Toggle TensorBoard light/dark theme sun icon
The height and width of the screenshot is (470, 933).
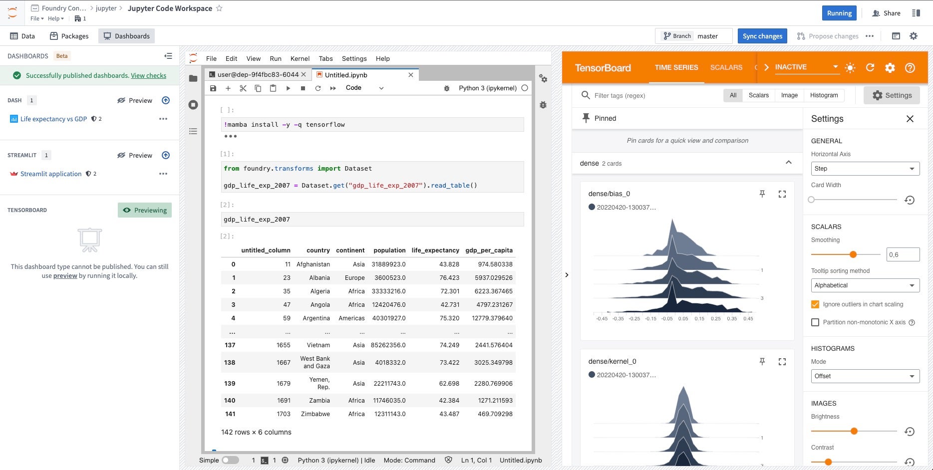tap(850, 67)
